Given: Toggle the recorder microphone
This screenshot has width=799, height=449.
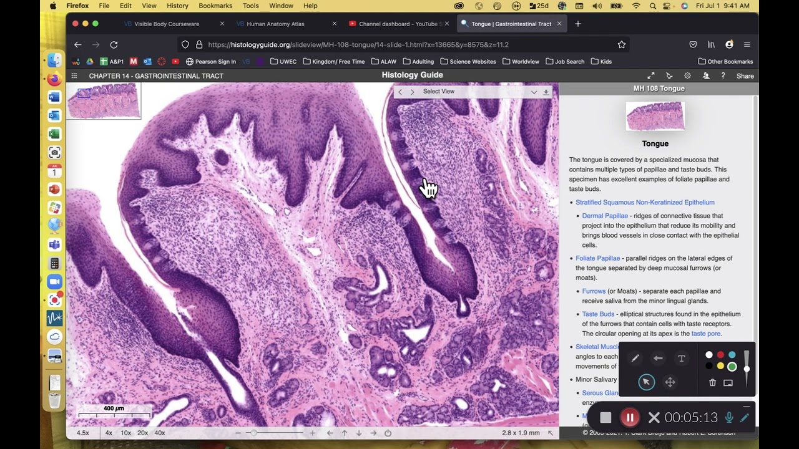Looking at the screenshot, I should coord(729,417).
